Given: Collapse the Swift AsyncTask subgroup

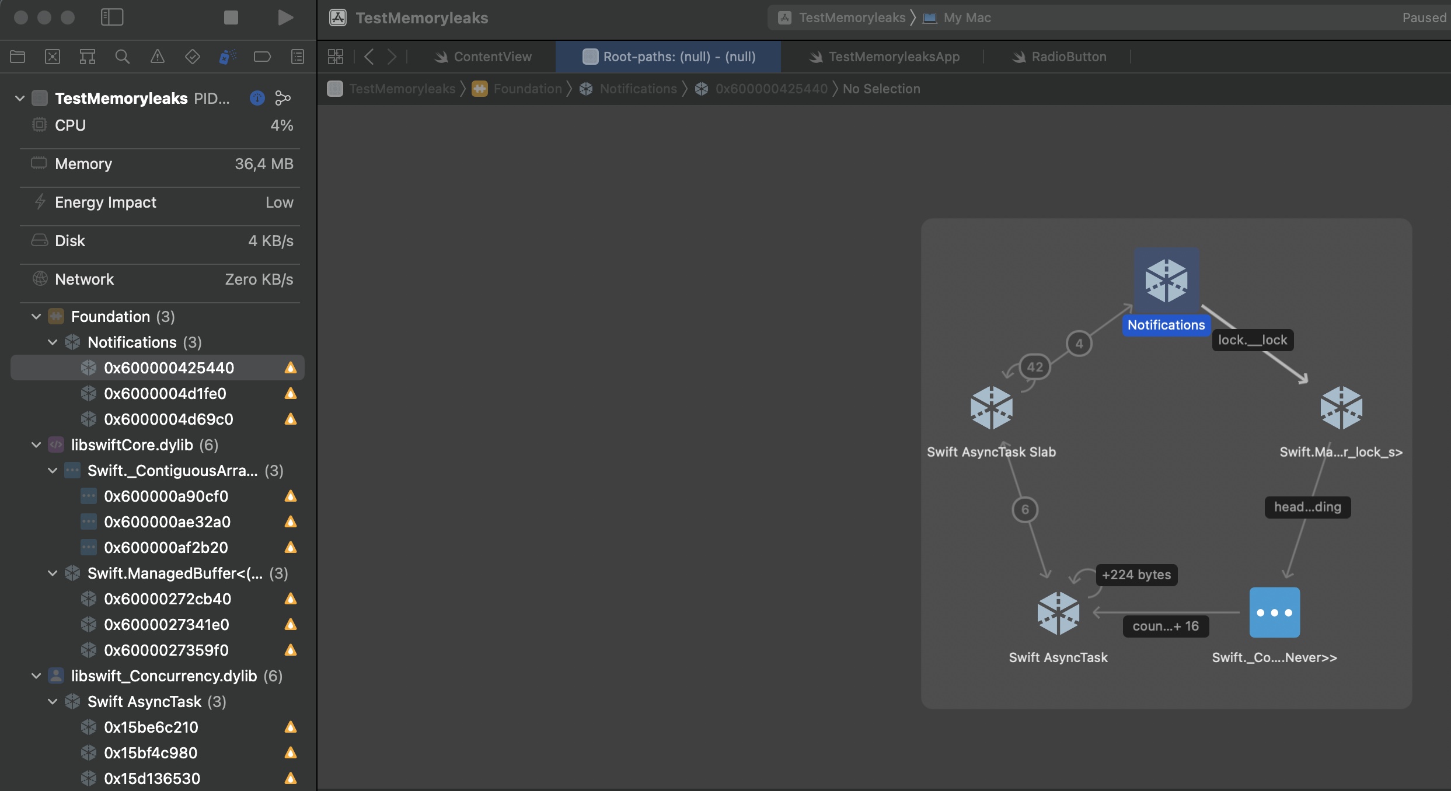Looking at the screenshot, I should tap(53, 702).
